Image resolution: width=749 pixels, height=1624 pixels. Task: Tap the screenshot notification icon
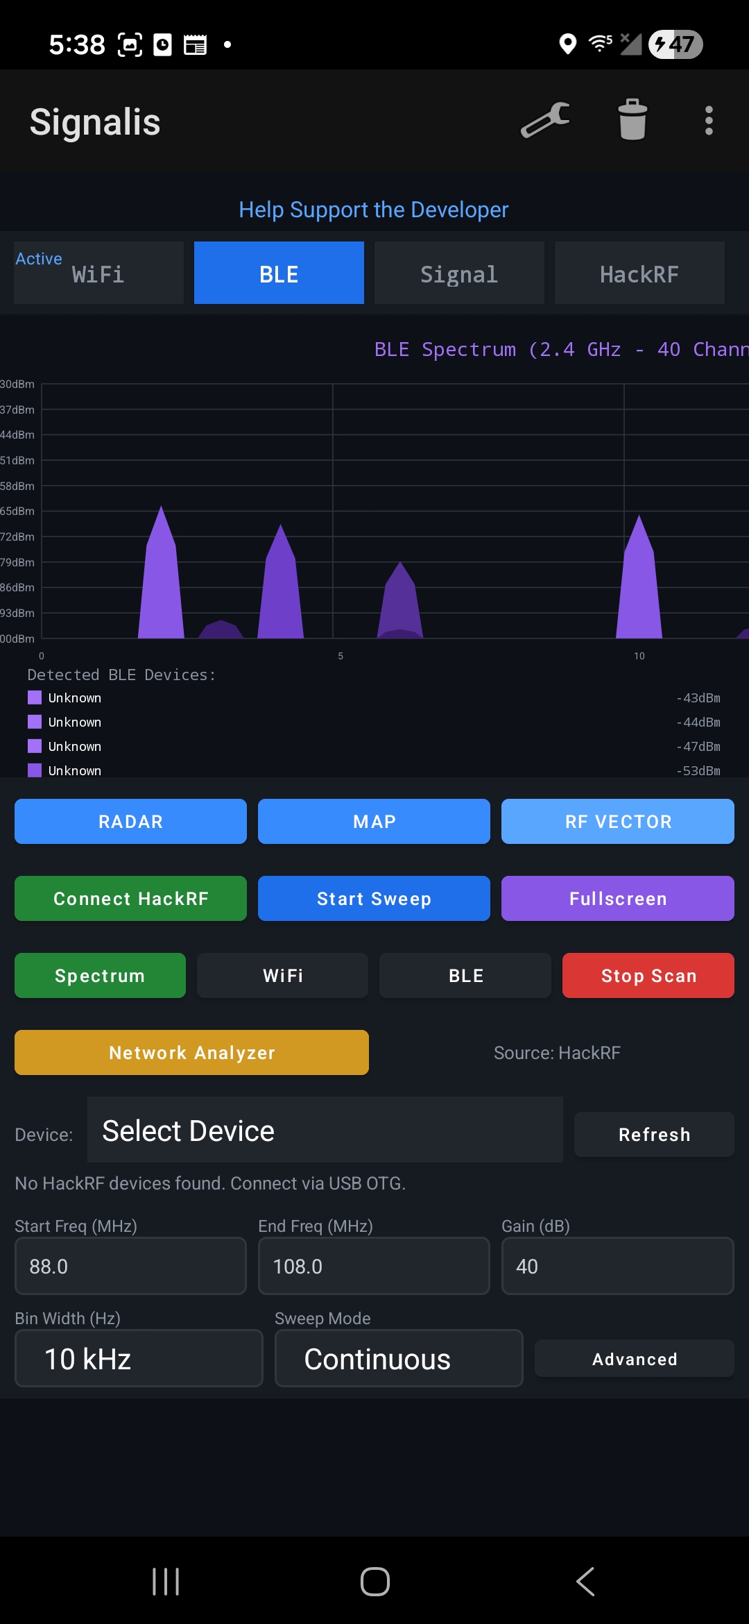pos(130,44)
